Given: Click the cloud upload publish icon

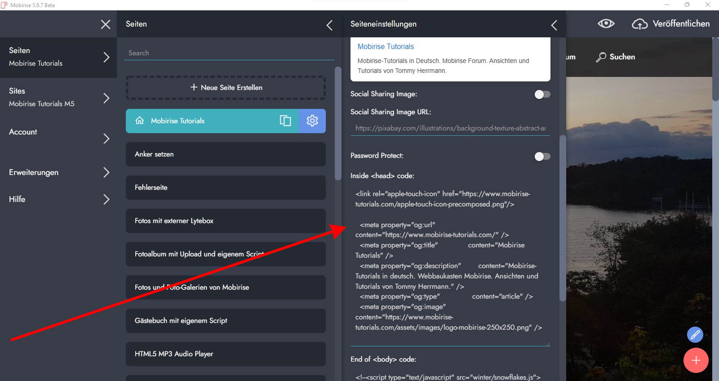Looking at the screenshot, I should (x=639, y=24).
